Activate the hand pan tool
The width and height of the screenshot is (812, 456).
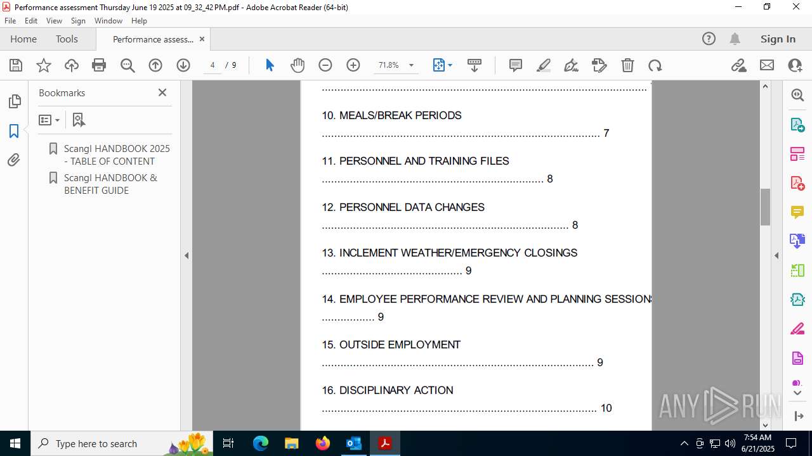(298, 65)
